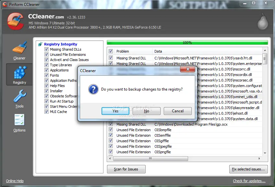Screen dimensions: 275x187
Task: Open the Online Help link
Action: pyautogui.click(x=15, y=181)
